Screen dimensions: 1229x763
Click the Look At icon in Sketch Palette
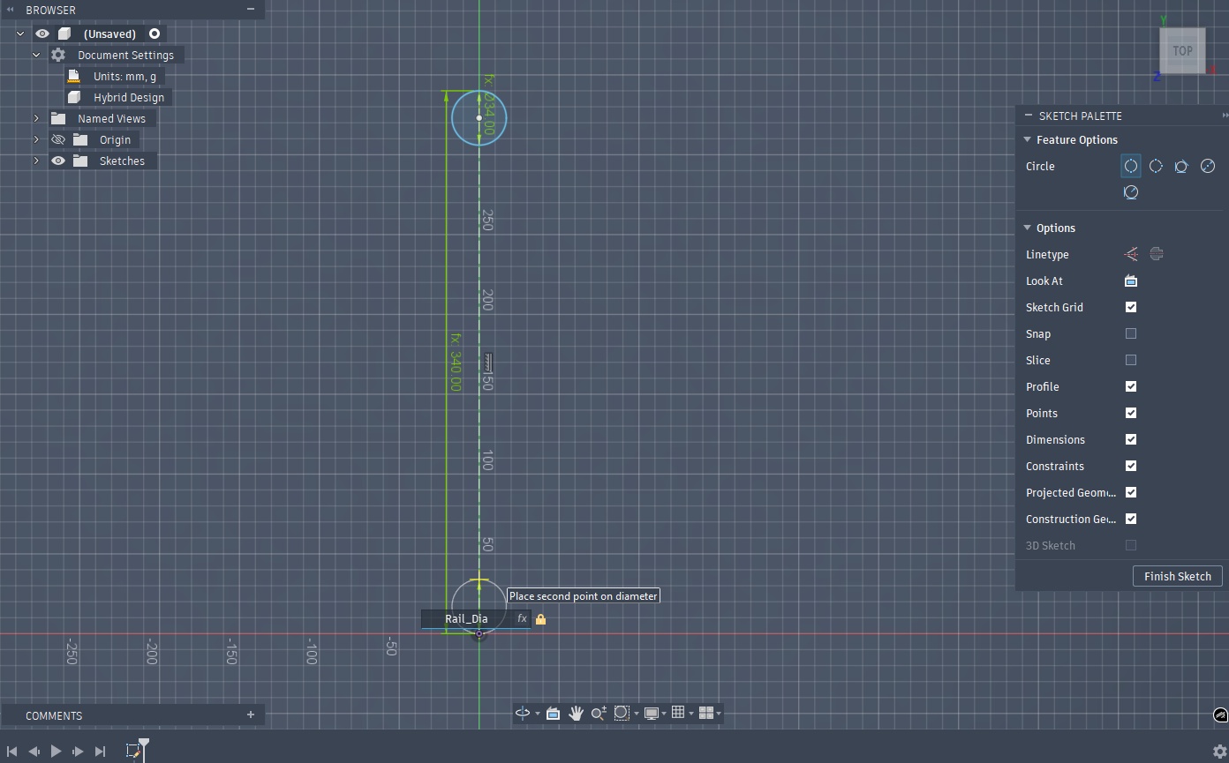point(1131,281)
